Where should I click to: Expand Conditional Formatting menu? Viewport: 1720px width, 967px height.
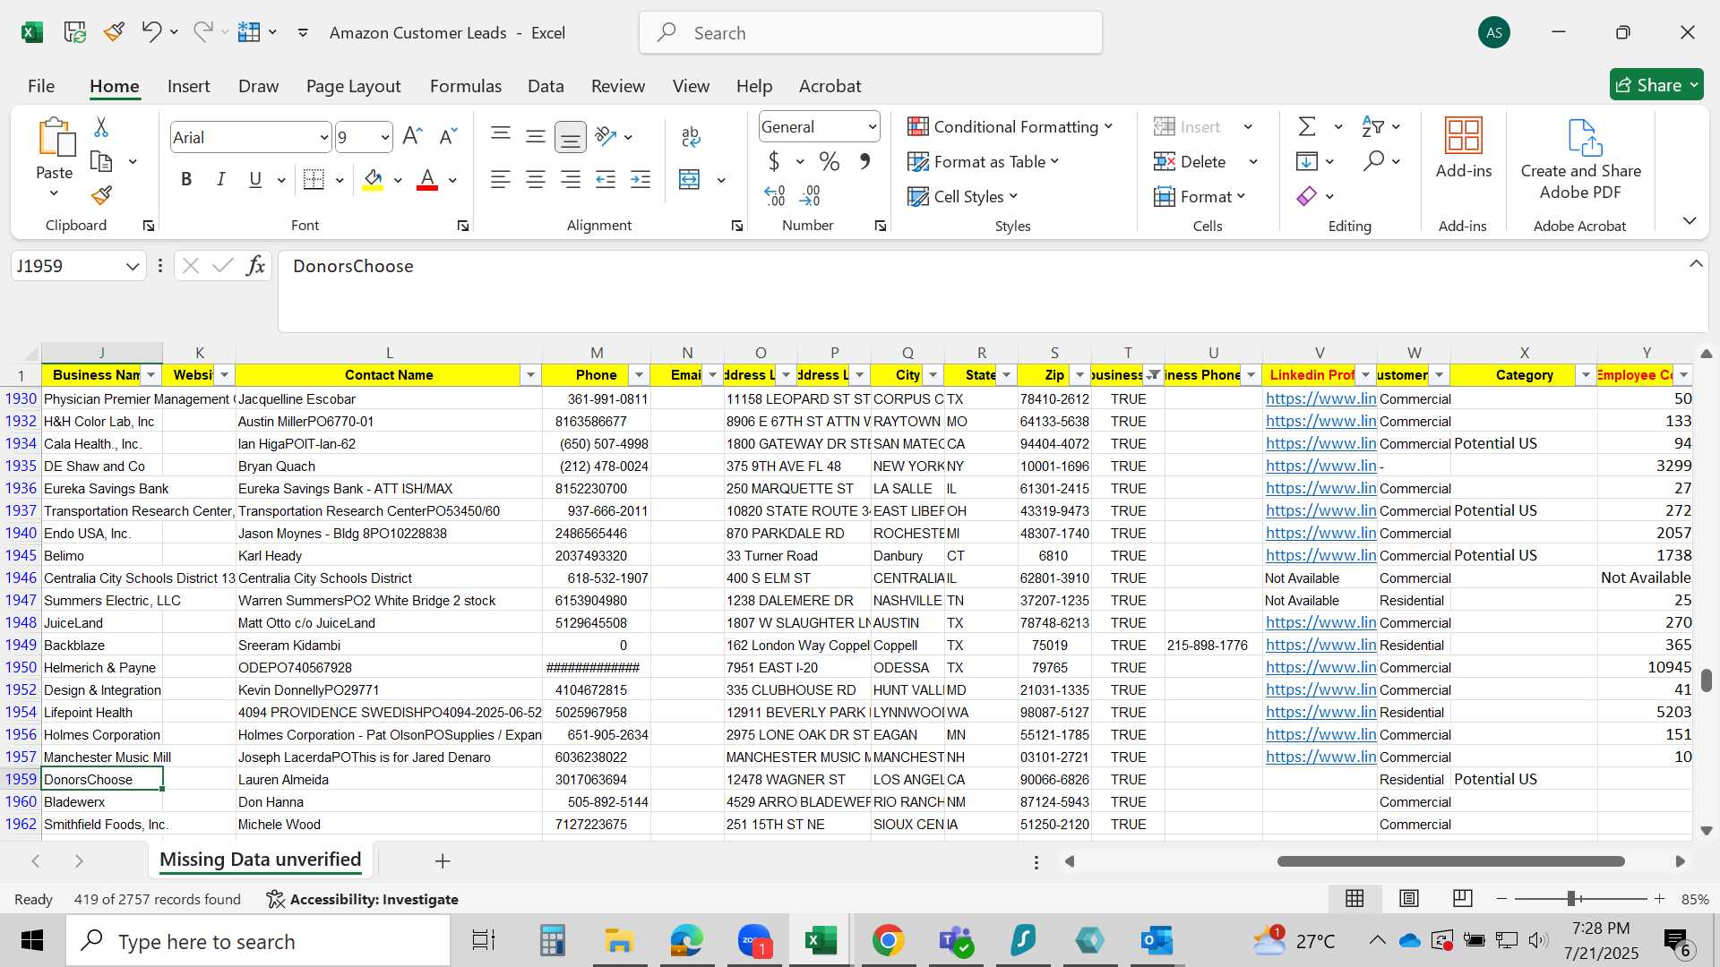(x=1010, y=127)
